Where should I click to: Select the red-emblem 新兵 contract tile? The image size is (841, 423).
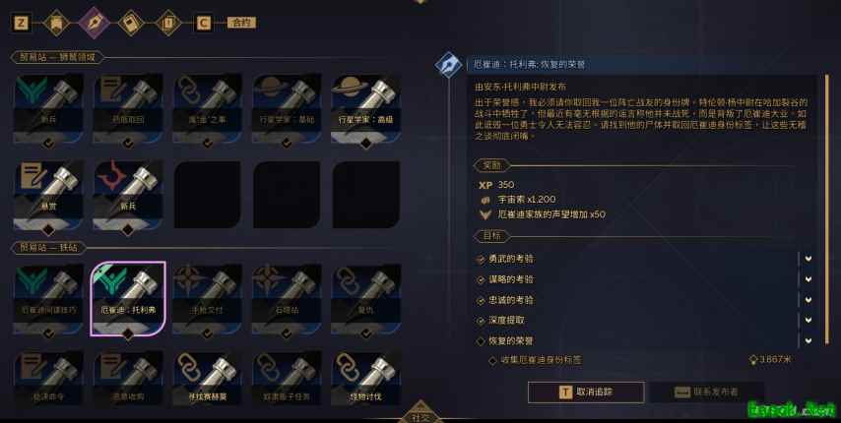coord(128,195)
